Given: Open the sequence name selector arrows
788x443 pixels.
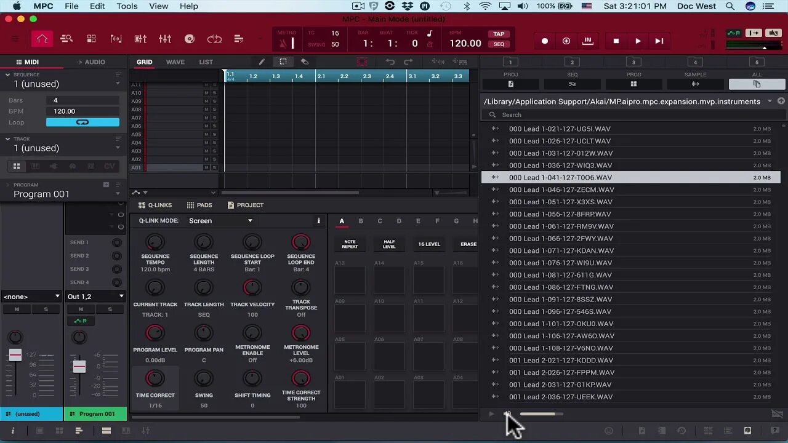Looking at the screenshot, I should coord(118,84).
